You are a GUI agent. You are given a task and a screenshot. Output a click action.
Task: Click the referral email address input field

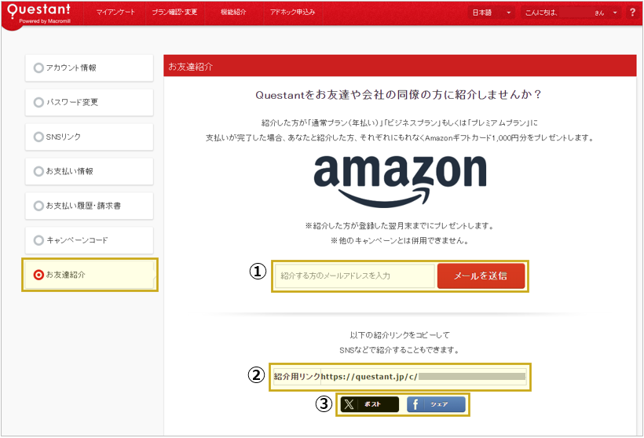tap(354, 276)
